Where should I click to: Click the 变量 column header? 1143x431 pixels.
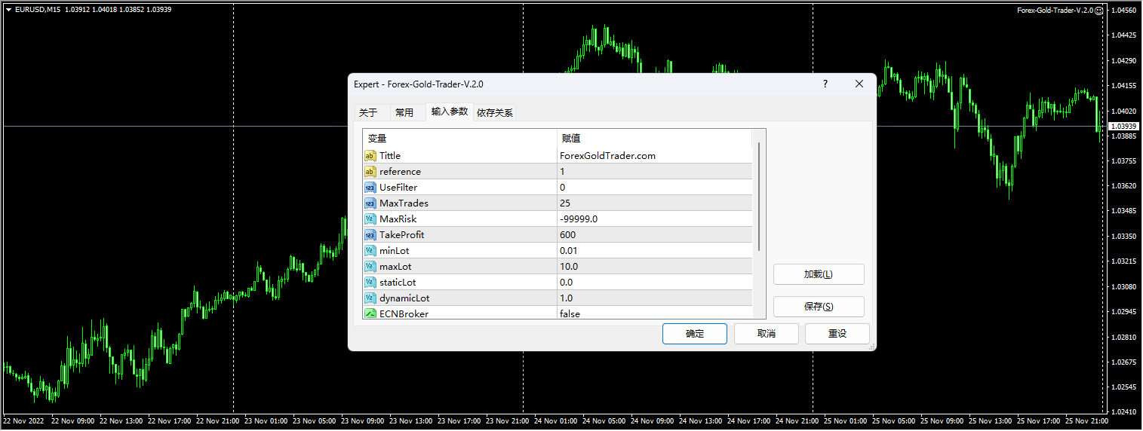tap(459, 139)
